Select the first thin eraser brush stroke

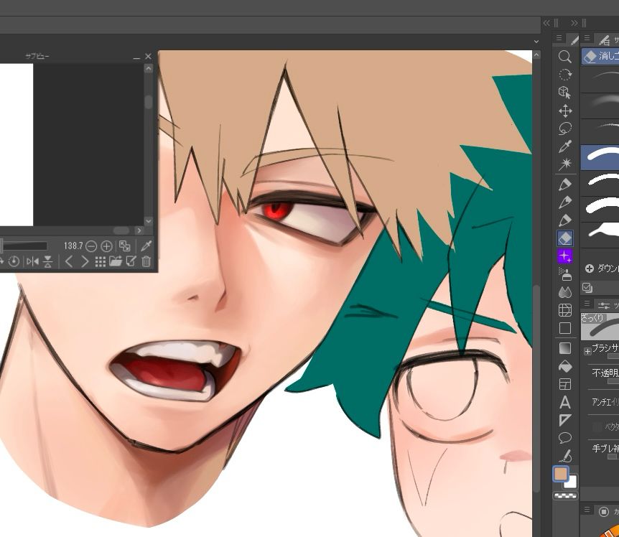click(x=600, y=80)
